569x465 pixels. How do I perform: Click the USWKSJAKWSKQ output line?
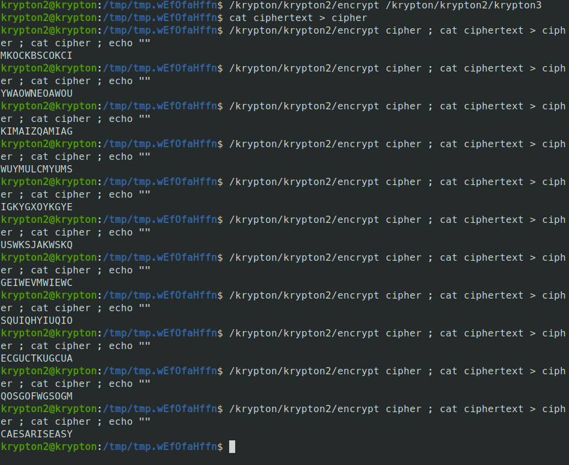tap(37, 245)
